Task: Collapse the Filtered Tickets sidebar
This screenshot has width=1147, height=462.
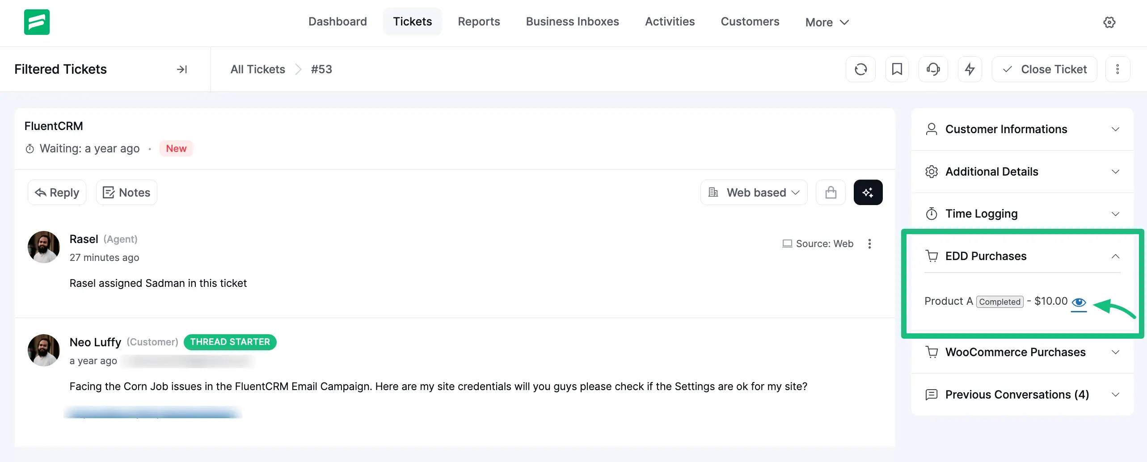Action: (181, 69)
